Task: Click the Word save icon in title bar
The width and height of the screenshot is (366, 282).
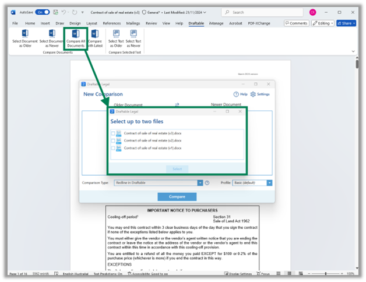Action: [55, 12]
